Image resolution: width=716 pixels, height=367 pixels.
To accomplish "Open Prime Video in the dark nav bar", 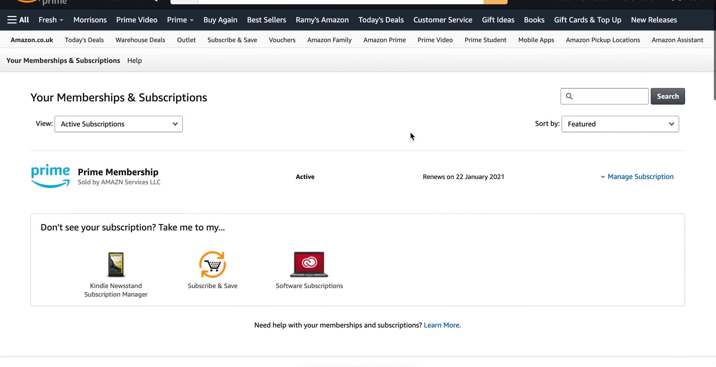I will tap(136, 20).
